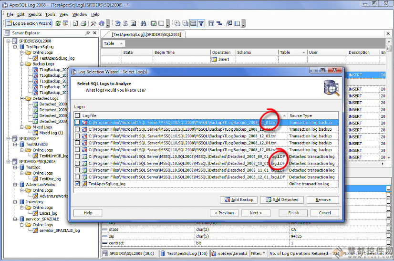Open the View menu
Image resolution: width=394 pixels, height=261 pixels.
coord(64,14)
